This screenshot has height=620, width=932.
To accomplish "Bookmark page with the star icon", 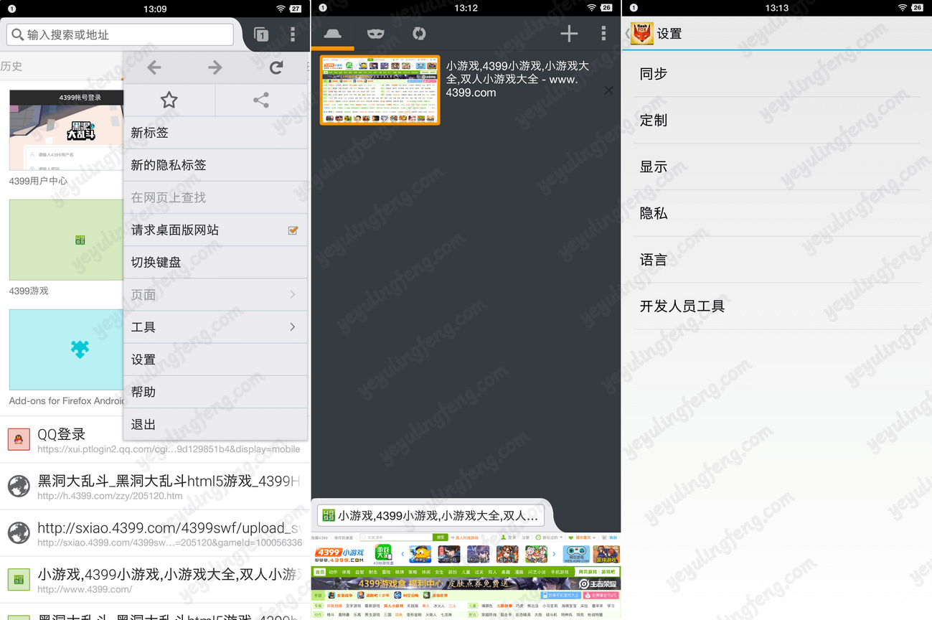I will click(x=169, y=100).
